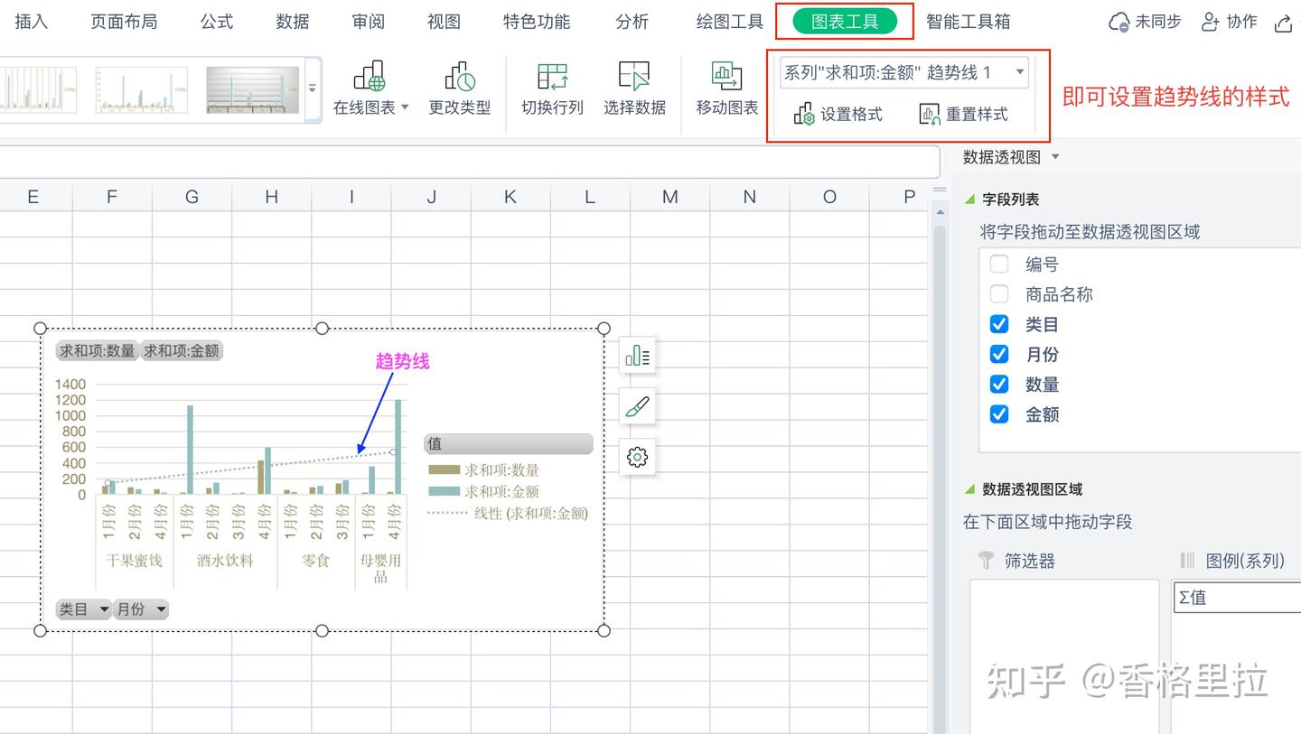Open the 页面布局 tab
Screen dimensions: 1301x734
pyautogui.click(x=124, y=22)
